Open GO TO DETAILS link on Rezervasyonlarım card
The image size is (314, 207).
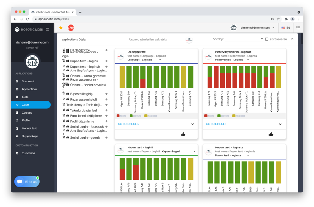point(215,124)
